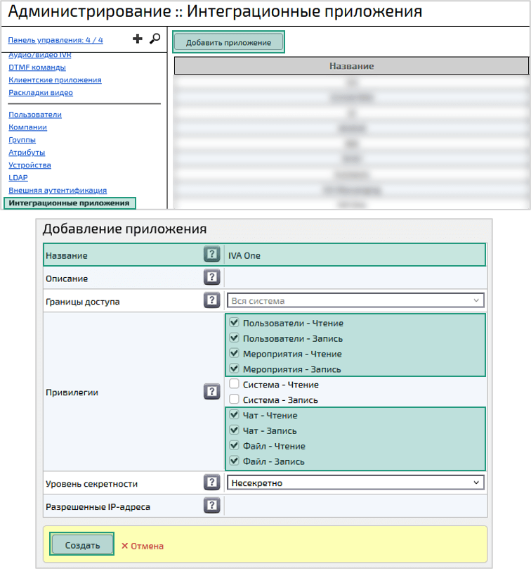Open help icon for Разрешенные IP-адреса
Viewport: 531px width, 569px height.
(211, 506)
